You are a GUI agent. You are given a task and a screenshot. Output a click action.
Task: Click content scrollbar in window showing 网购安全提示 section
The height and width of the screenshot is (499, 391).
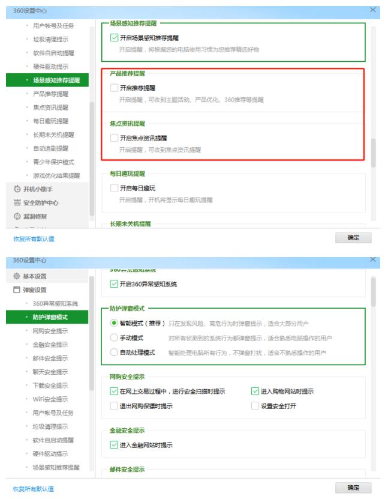374,292
